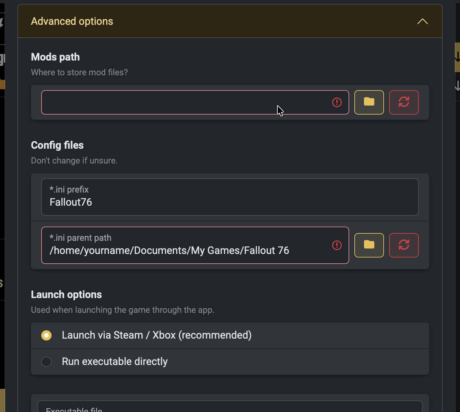Click the Executable file input field
This screenshot has width=460, height=412.
pos(230,407)
